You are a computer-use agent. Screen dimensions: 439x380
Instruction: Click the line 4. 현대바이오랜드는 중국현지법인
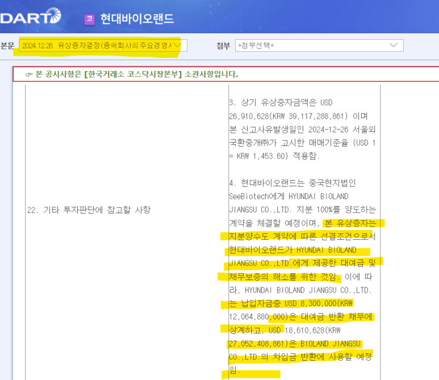[292, 183]
